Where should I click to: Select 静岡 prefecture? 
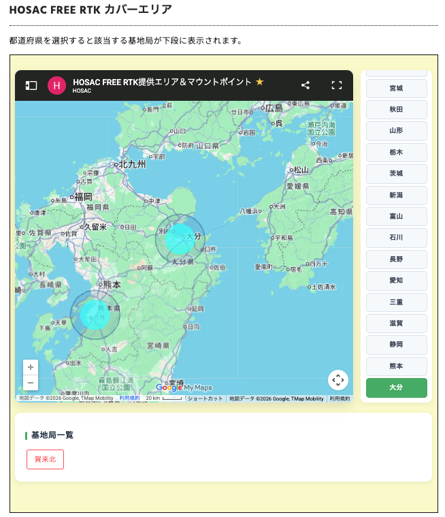pos(397,345)
